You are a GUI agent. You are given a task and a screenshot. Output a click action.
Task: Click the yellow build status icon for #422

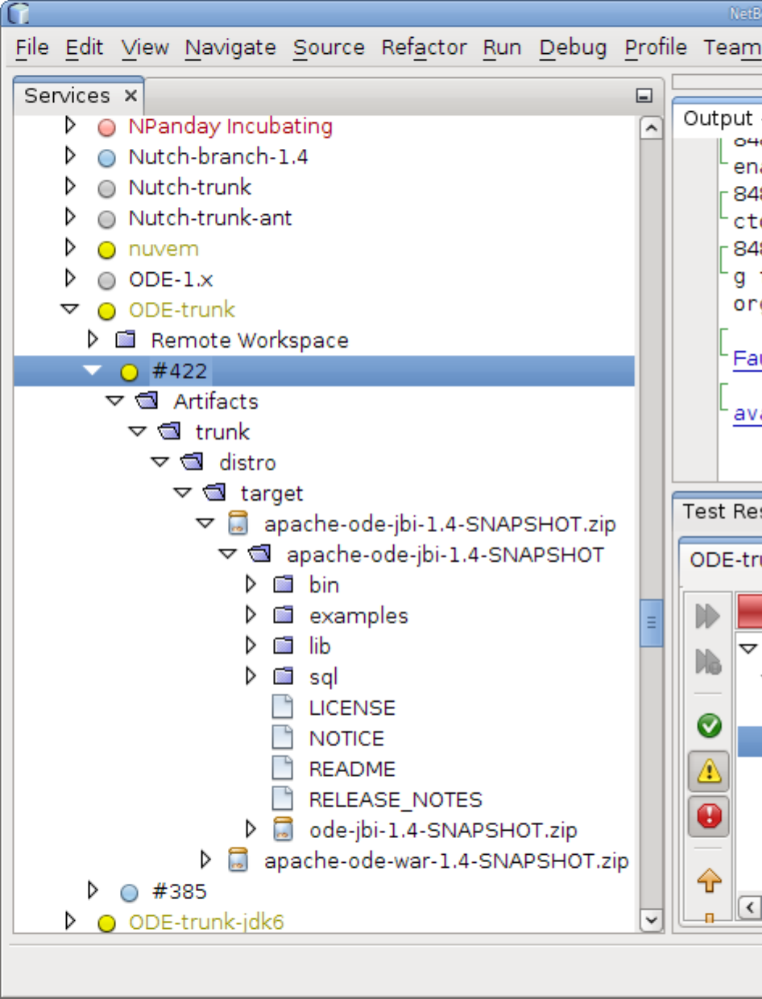click(129, 372)
